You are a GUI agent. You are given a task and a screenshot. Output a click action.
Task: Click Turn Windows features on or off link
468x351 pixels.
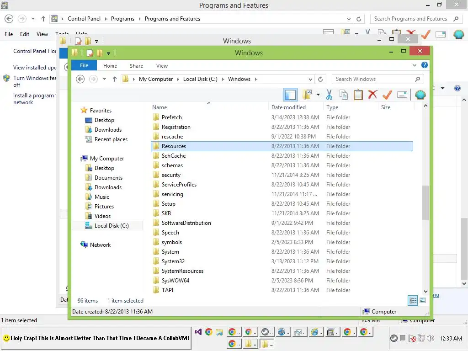pyautogui.click(x=35, y=81)
